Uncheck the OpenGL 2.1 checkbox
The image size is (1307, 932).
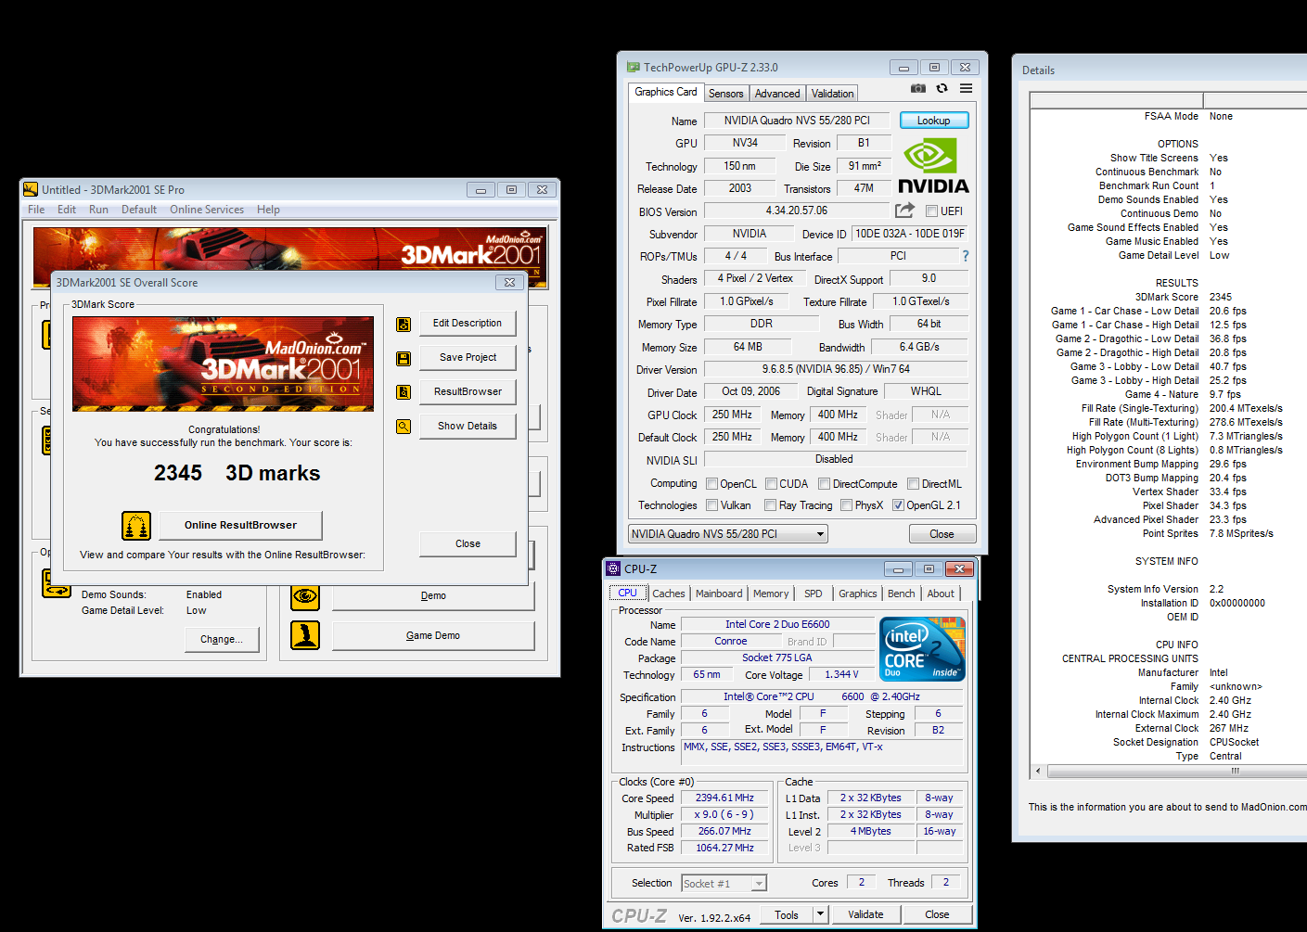point(898,505)
